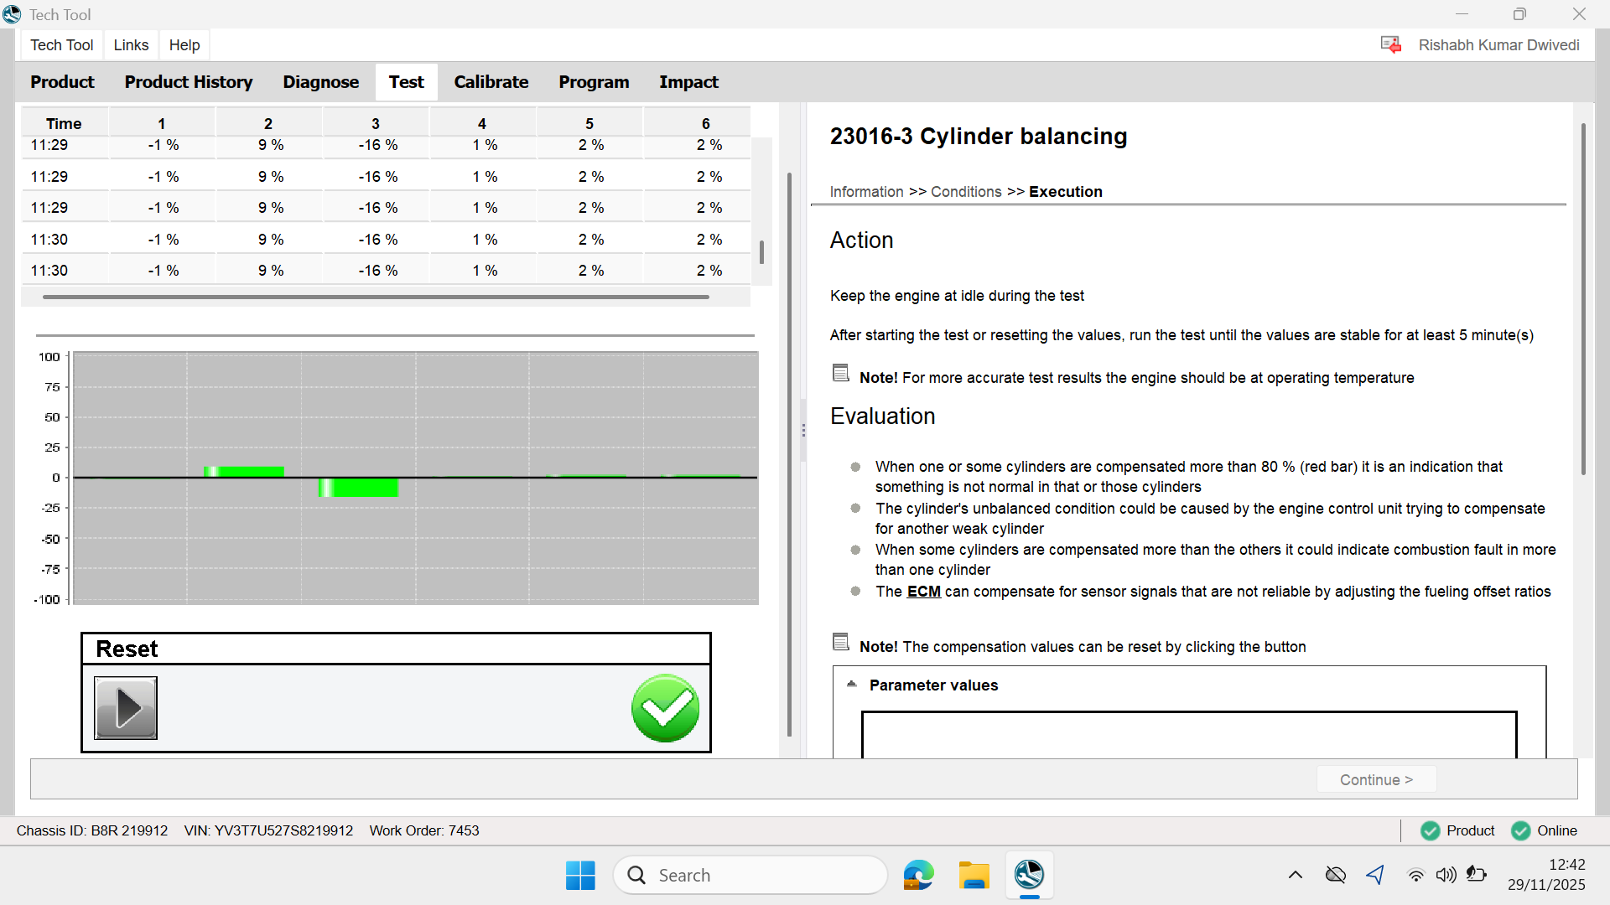1610x905 pixels.
Task: Click the vertical scrollbar of instructions panel
Action: pos(1583,299)
